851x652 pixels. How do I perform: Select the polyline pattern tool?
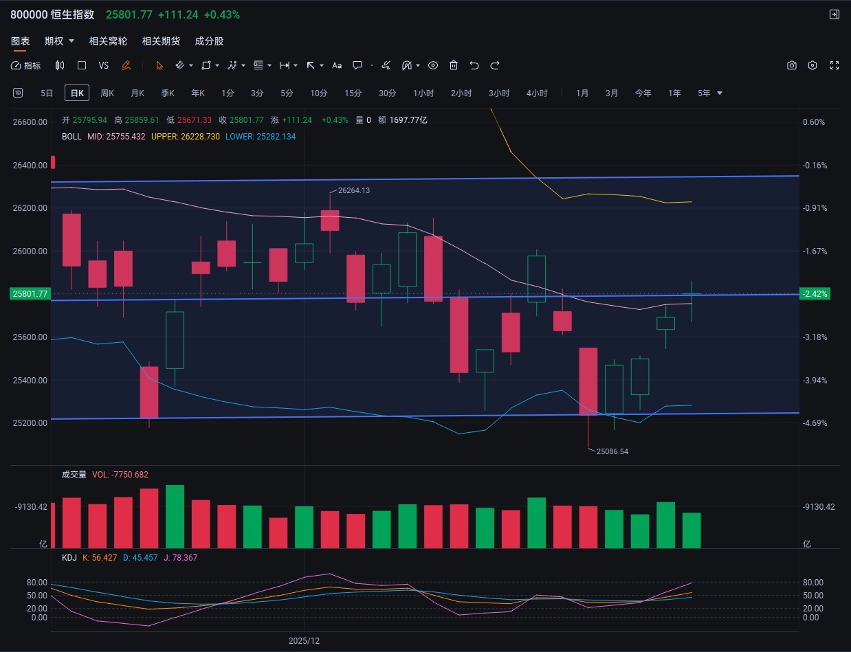tap(232, 65)
